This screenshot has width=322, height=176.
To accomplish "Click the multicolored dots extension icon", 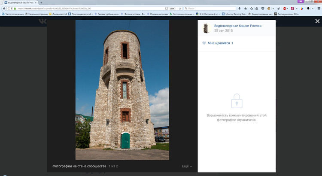I will (x=302, y=9).
